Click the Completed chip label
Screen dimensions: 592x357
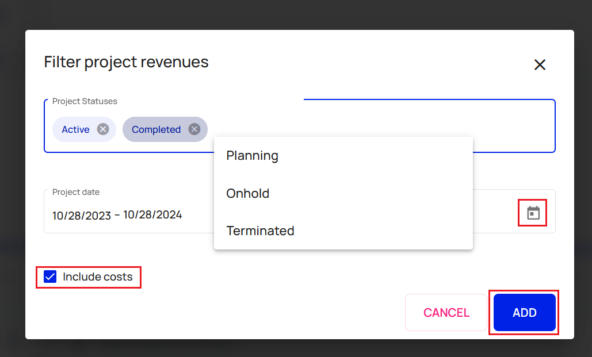point(156,130)
